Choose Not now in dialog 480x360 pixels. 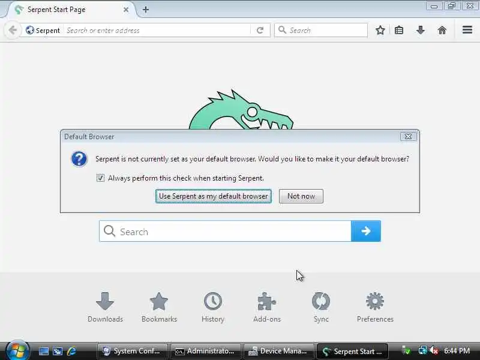[301, 196]
